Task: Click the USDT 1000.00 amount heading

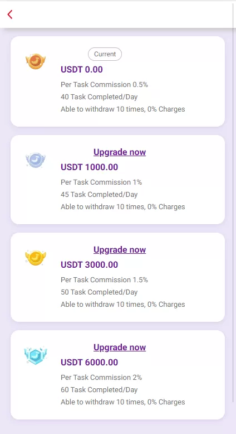Action: (x=90, y=167)
